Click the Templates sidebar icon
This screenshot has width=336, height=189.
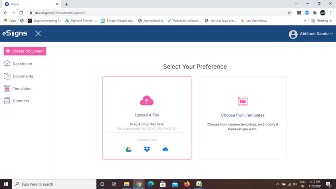tap(7, 88)
